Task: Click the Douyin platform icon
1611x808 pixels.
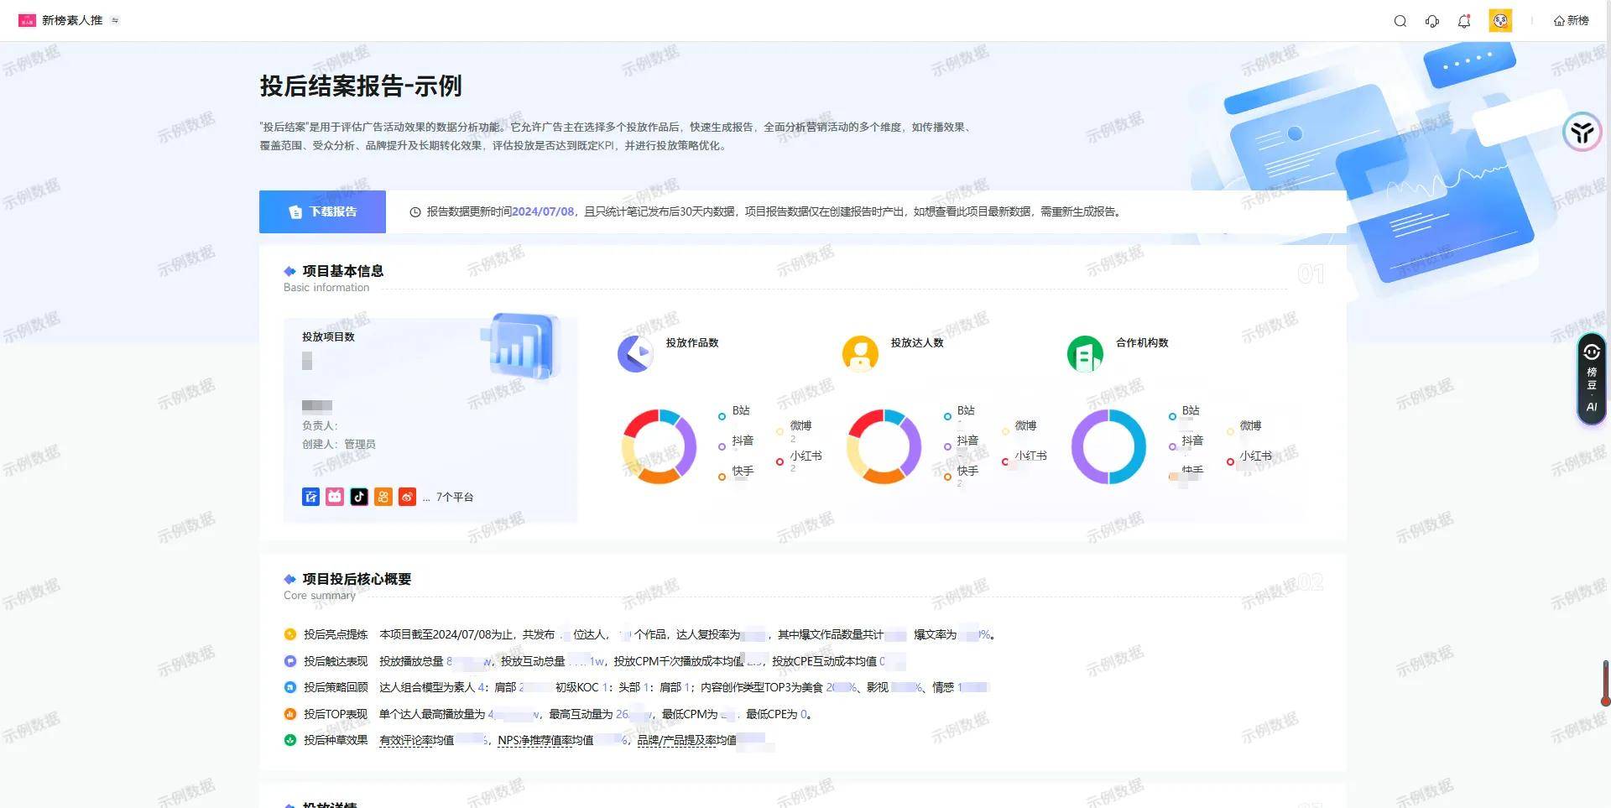Action: 359,497
